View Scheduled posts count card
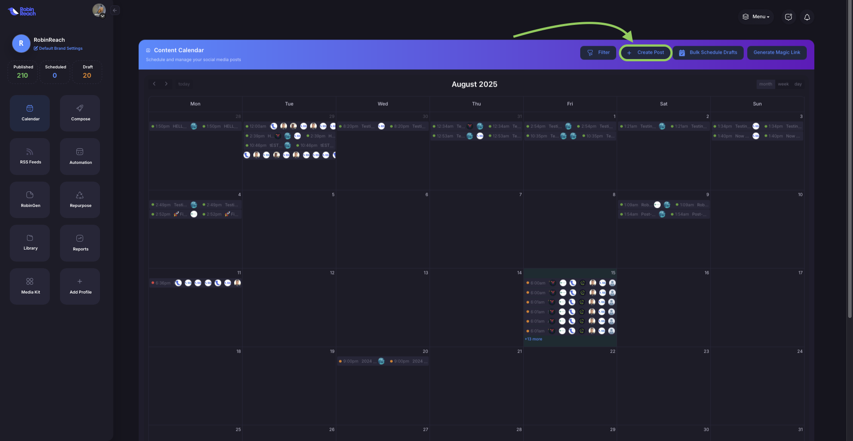This screenshot has height=441, width=853. 55,72
